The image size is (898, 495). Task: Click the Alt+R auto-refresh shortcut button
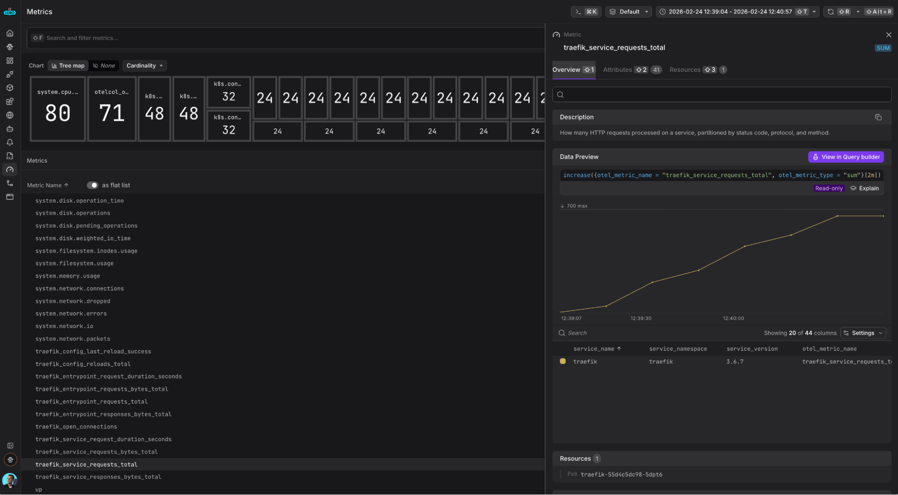(878, 12)
